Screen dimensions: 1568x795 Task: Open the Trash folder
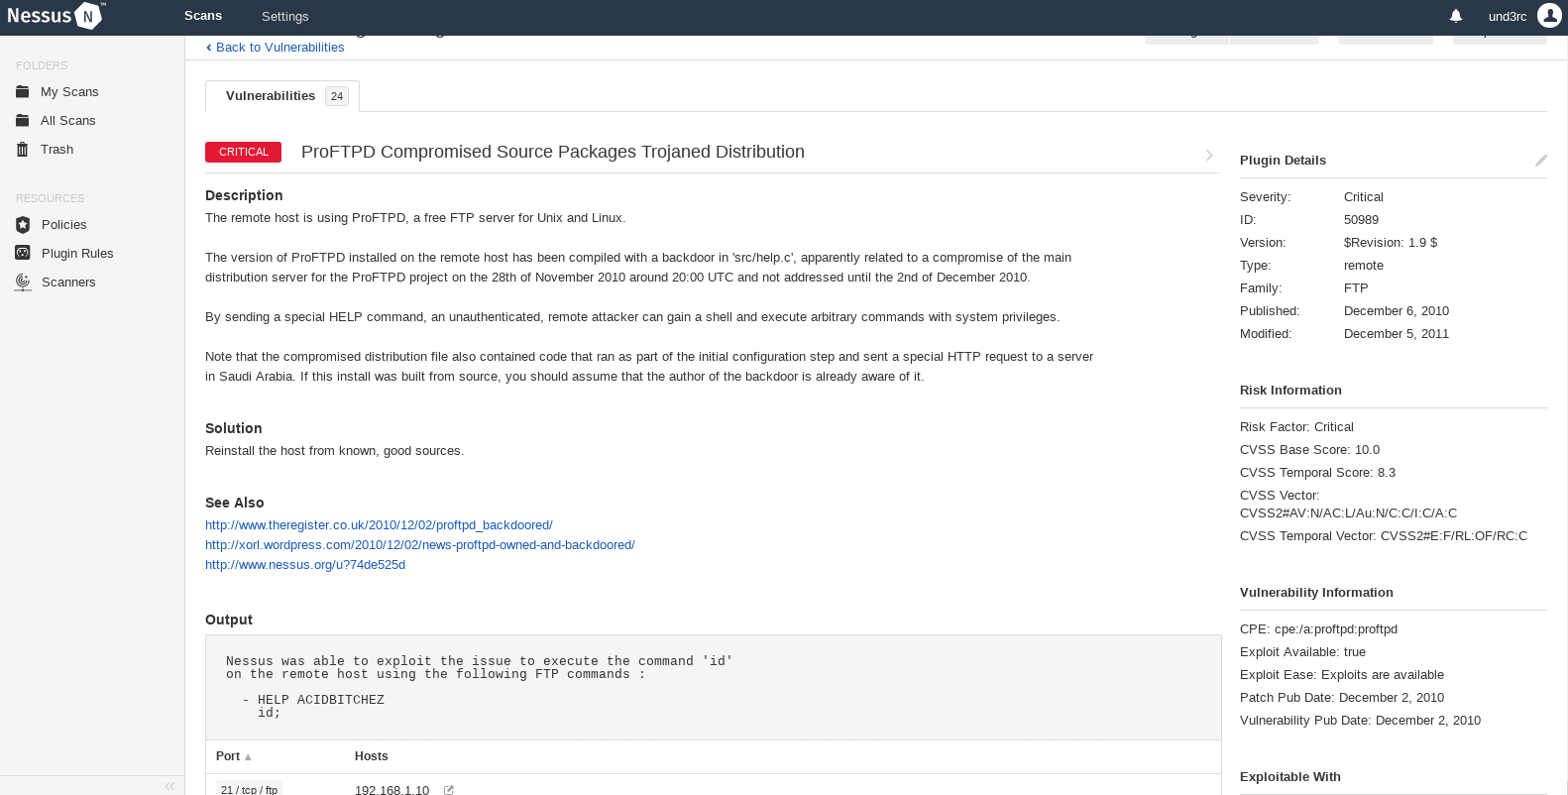coord(56,149)
